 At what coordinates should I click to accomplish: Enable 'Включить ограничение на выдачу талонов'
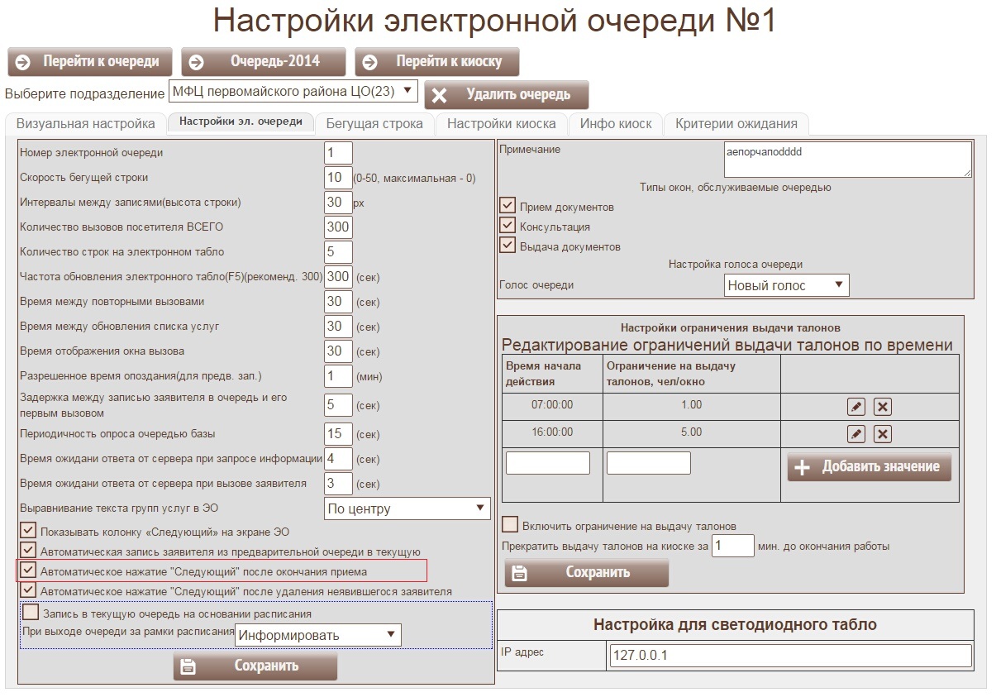[x=510, y=525]
